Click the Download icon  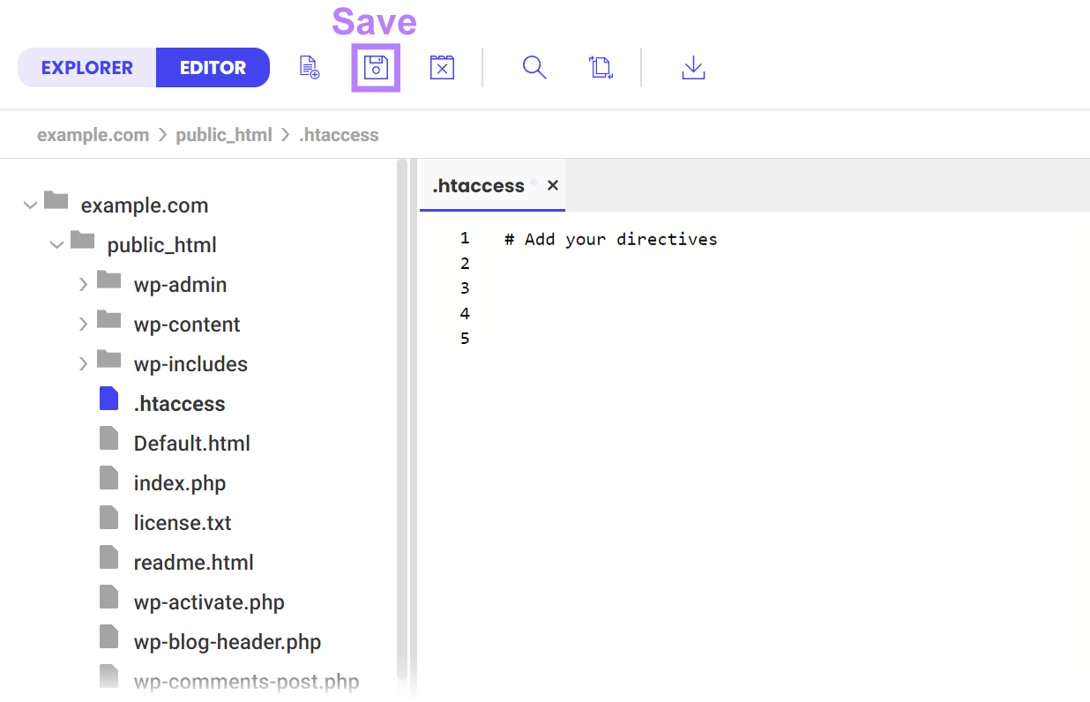(693, 67)
